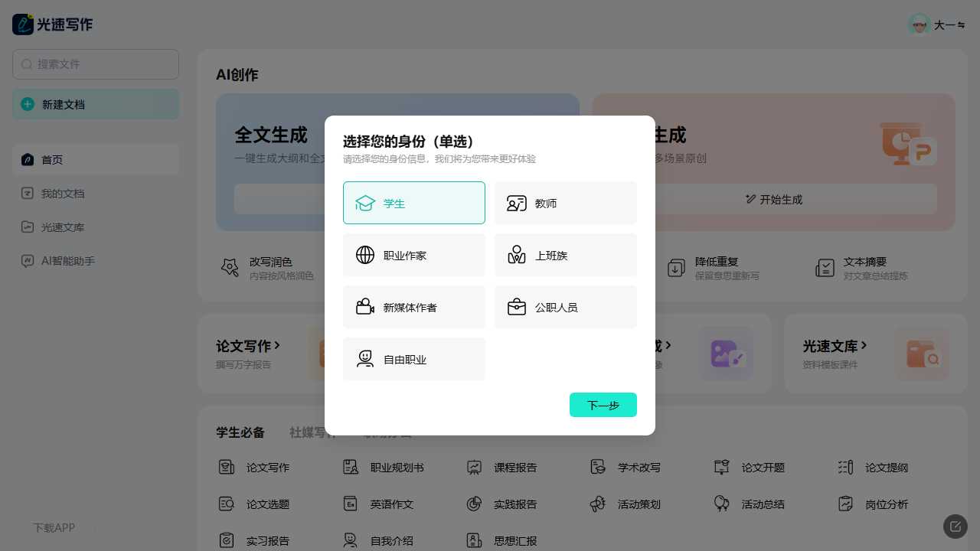This screenshot has height=551, width=980.
Task: Click the AI智能助手 sidebar icon
Action: tap(28, 261)
